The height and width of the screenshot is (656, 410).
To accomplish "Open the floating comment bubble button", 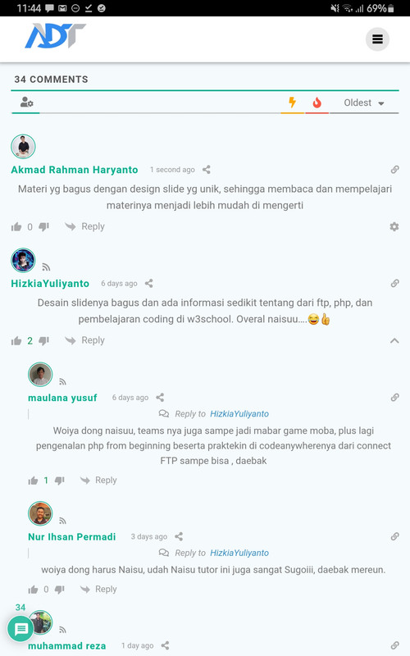I will [21, 629].
